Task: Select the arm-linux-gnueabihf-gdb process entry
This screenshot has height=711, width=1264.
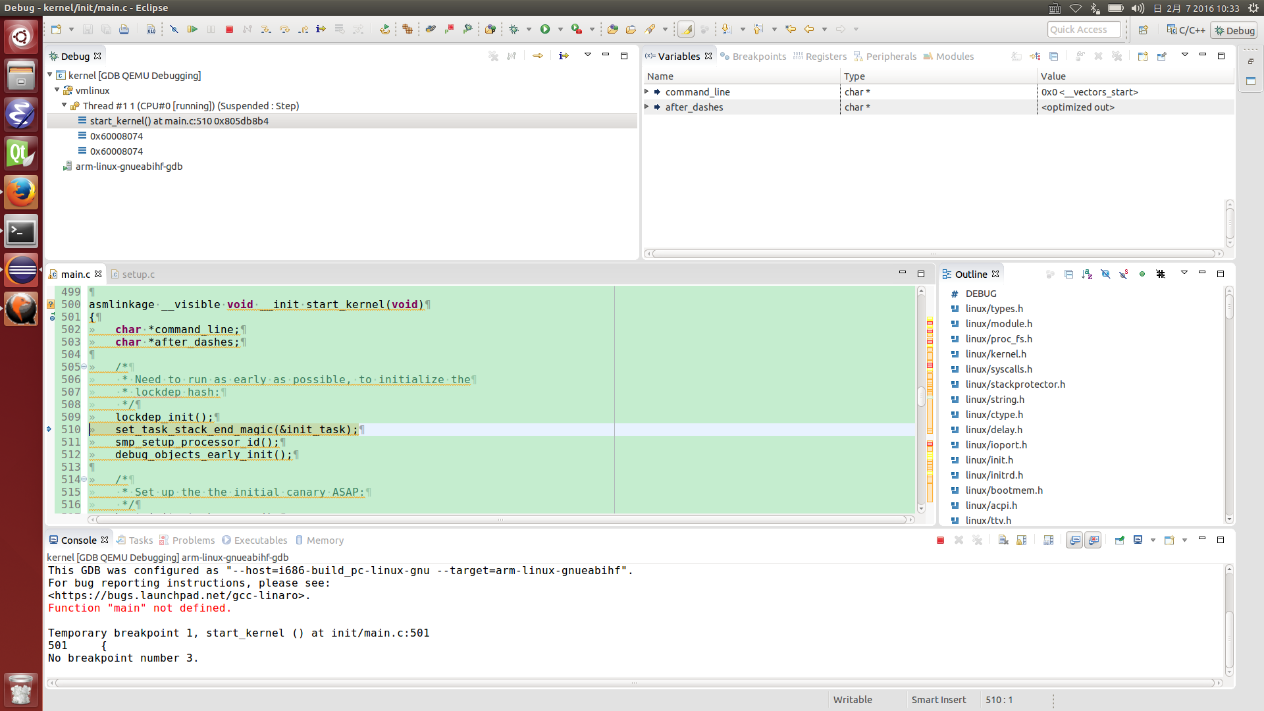Action: 129,167
